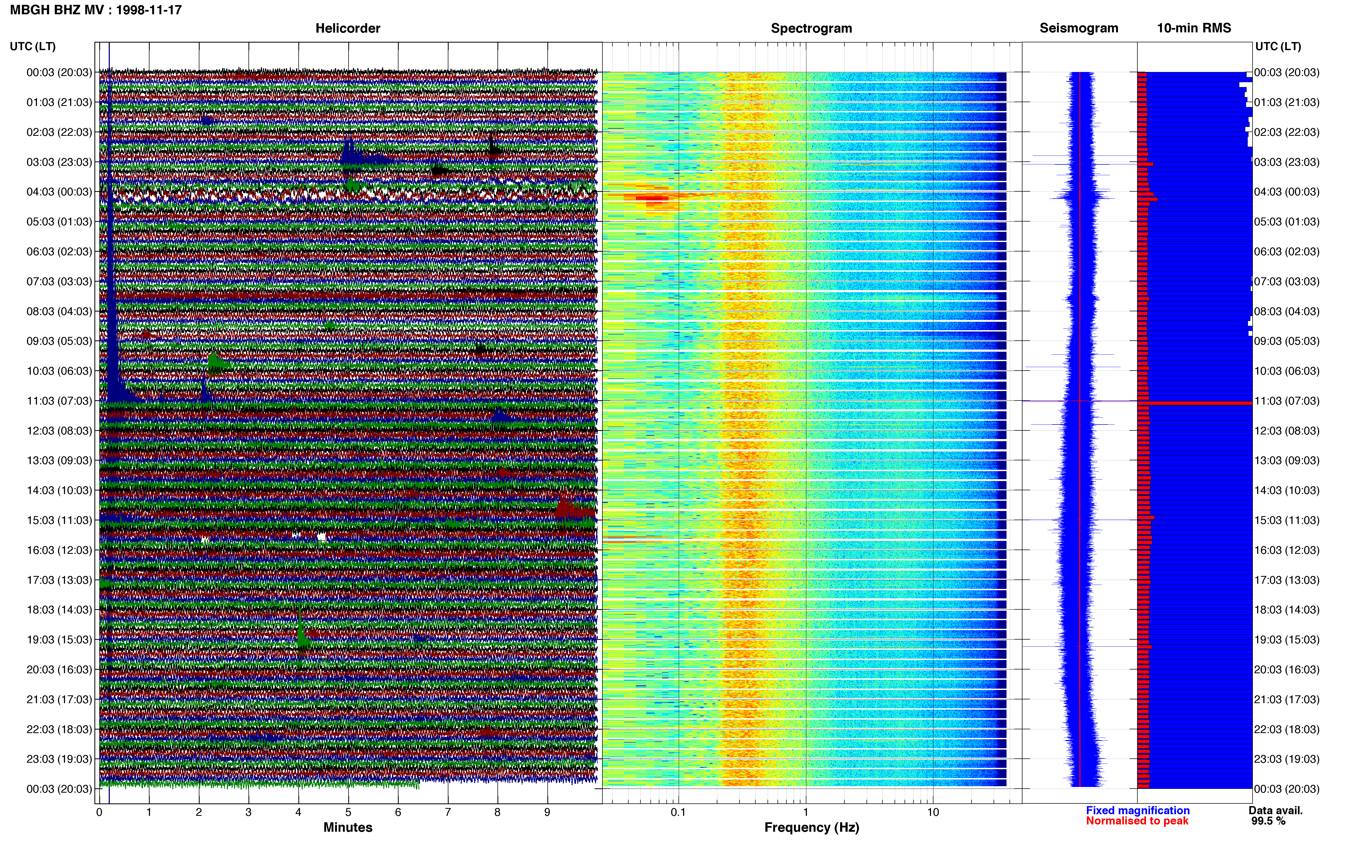The height and width of the screenshot is (846, 1354).
Task: Click the 0 tick on the minutes axis
Action: (x=99, y=812)
